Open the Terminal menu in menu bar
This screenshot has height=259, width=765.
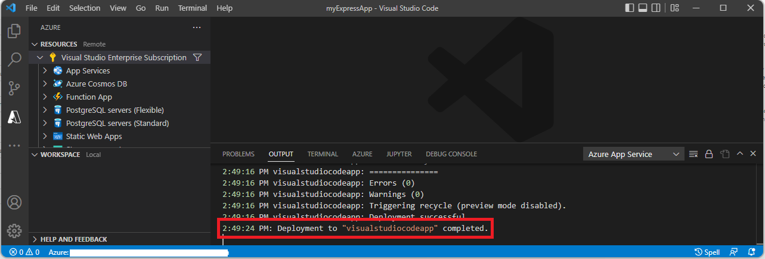pos(192,8)
